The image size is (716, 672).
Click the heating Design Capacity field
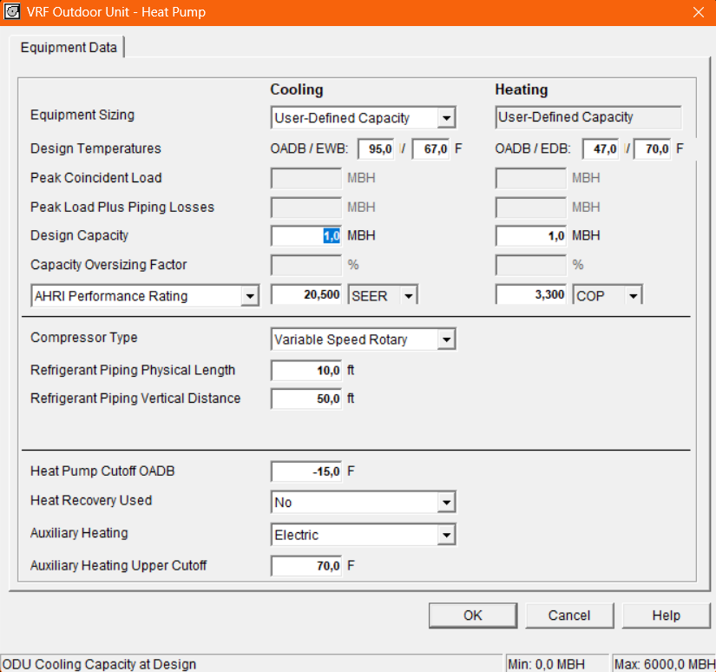[531, 236]
